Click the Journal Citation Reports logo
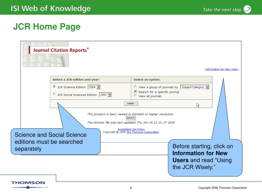The image size is (262, 196). (x=56, y=54)
